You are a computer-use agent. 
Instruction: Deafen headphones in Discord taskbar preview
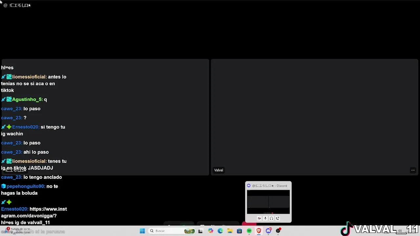[x=271, y=218]
